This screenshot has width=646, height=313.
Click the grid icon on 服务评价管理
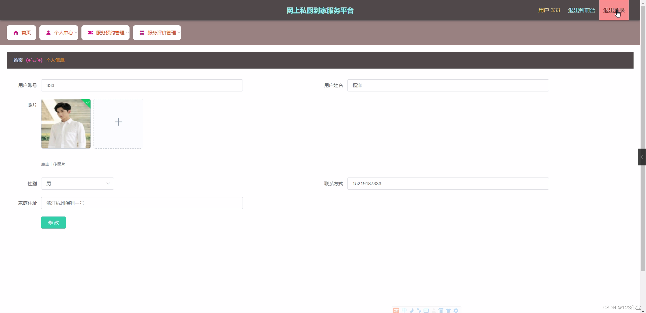coord(142,33)
